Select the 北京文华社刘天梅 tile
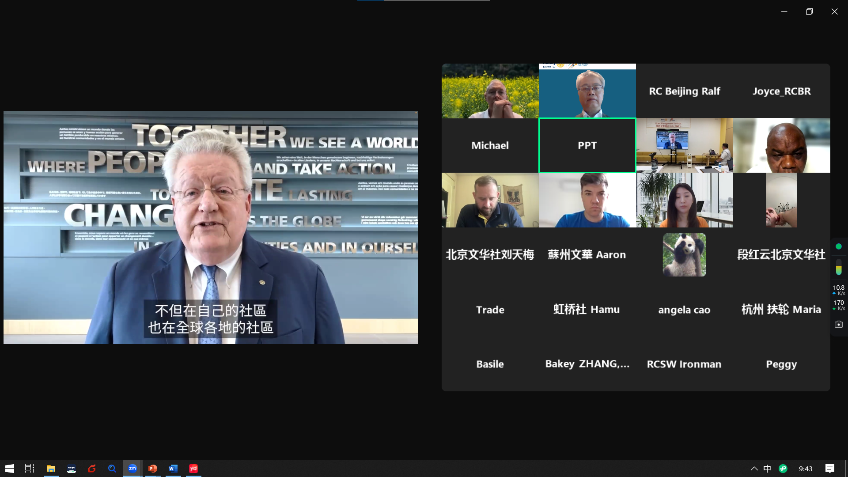Screen dimensions: 848x477 point(490,255)
